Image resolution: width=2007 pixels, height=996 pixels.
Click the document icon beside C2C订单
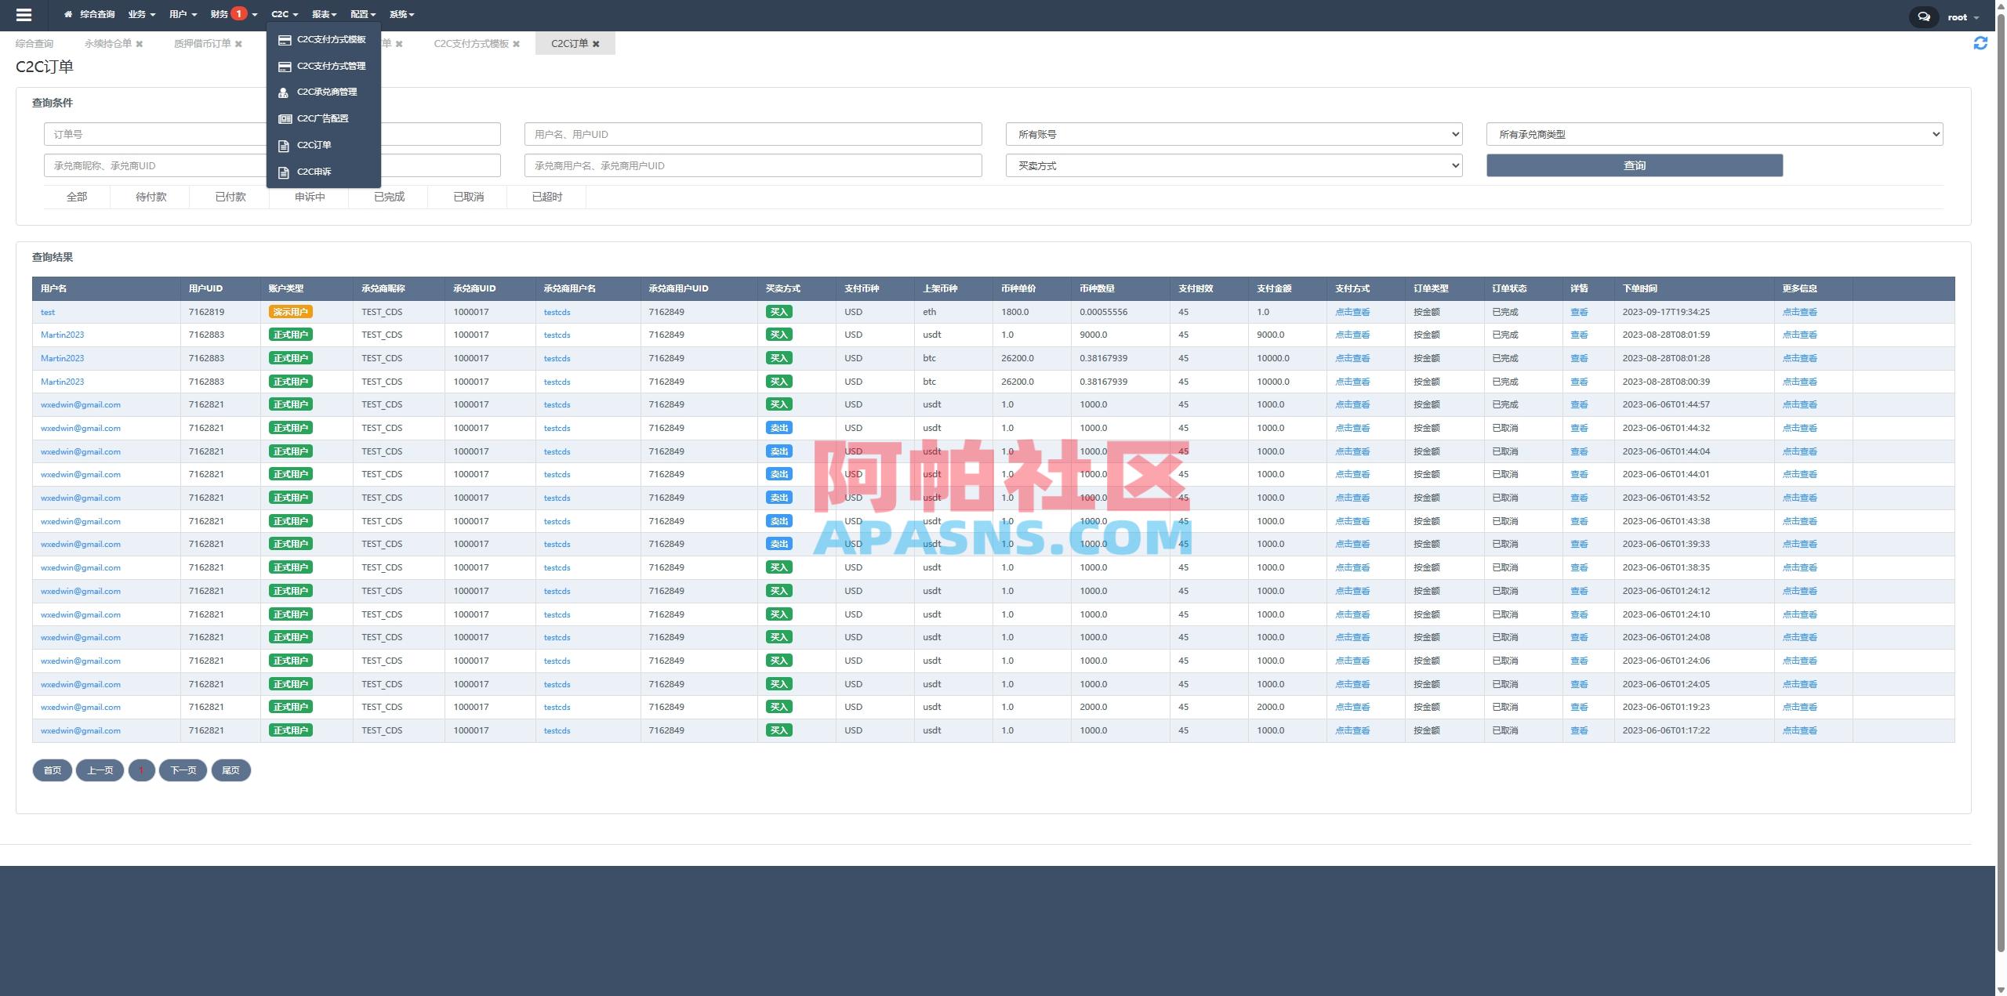pos(284,144)
